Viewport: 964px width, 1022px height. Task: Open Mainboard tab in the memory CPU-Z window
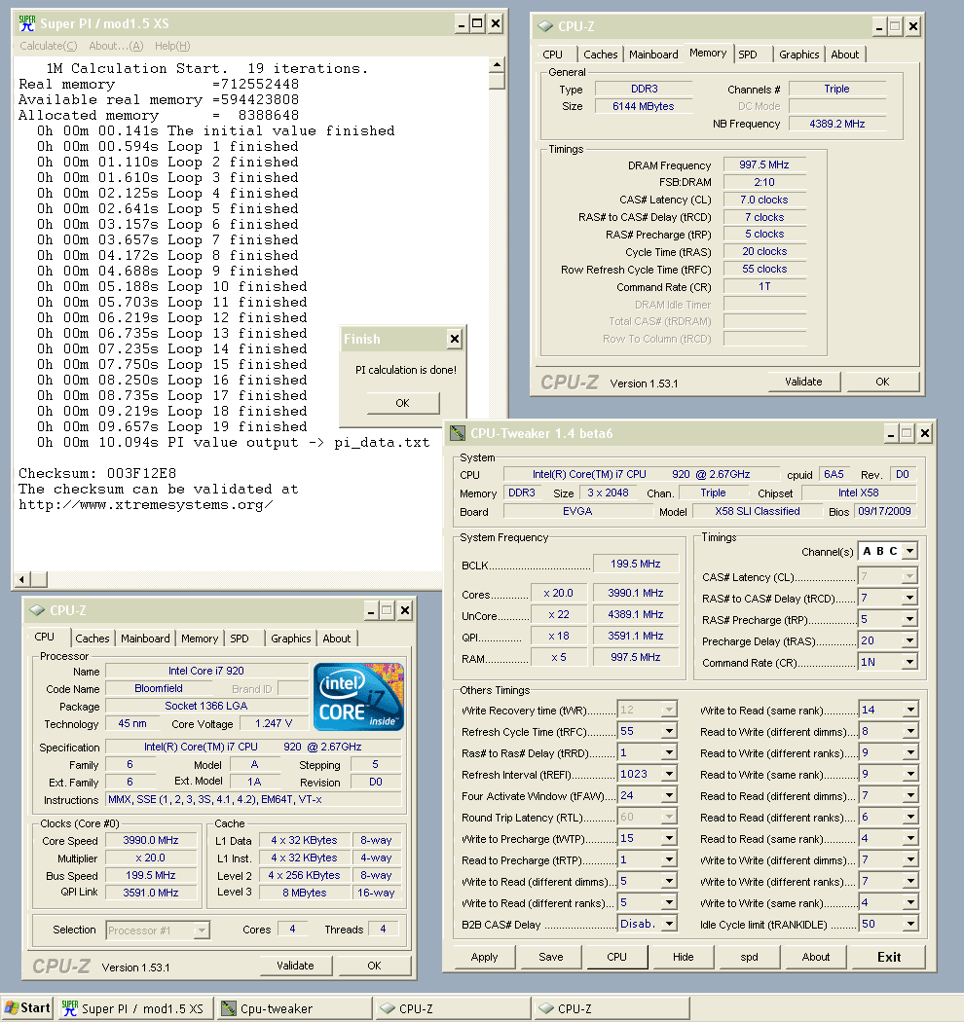pos(653,55)
